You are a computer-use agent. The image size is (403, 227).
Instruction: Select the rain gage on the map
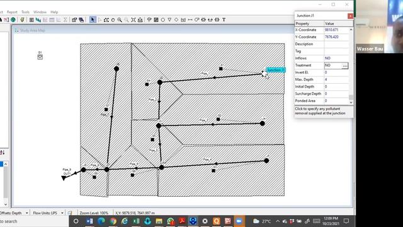click(x=40, y=57)
